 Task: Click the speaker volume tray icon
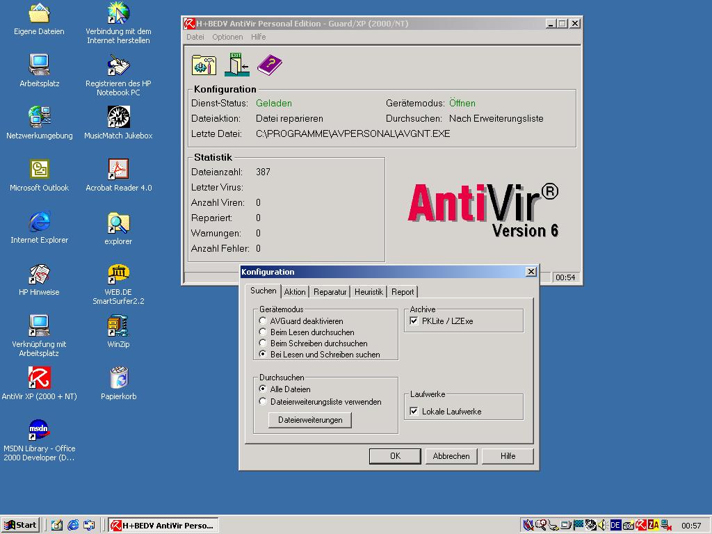pyautogui.click(x=603, y=526)
